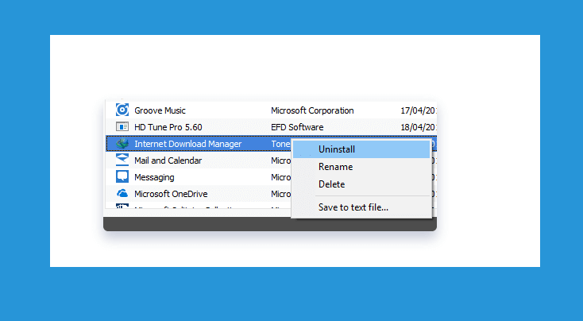The height and width of the screenshot is (321, 583).
Task: Select the Groove Music row name
Action: [160, 110]
